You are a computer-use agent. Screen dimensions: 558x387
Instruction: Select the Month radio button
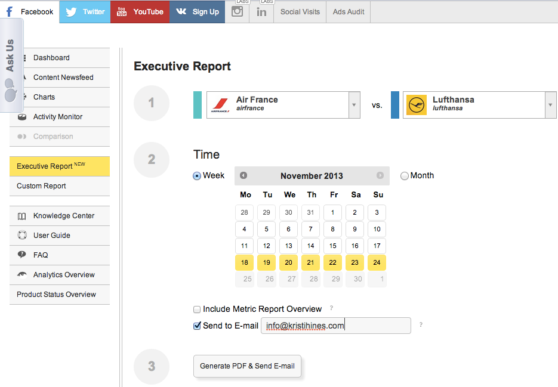click(405, 176)
